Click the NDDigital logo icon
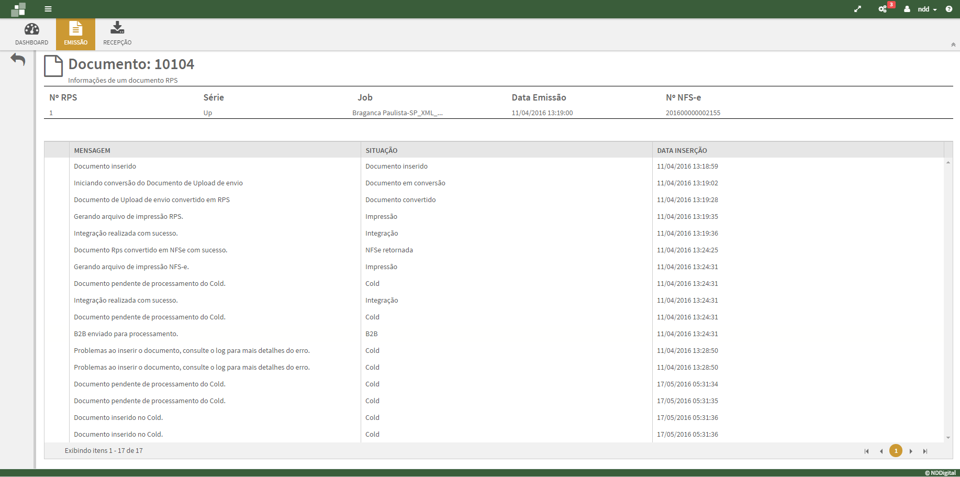The height and width of the screenshot is (477, 960). [x=18, y=9]
